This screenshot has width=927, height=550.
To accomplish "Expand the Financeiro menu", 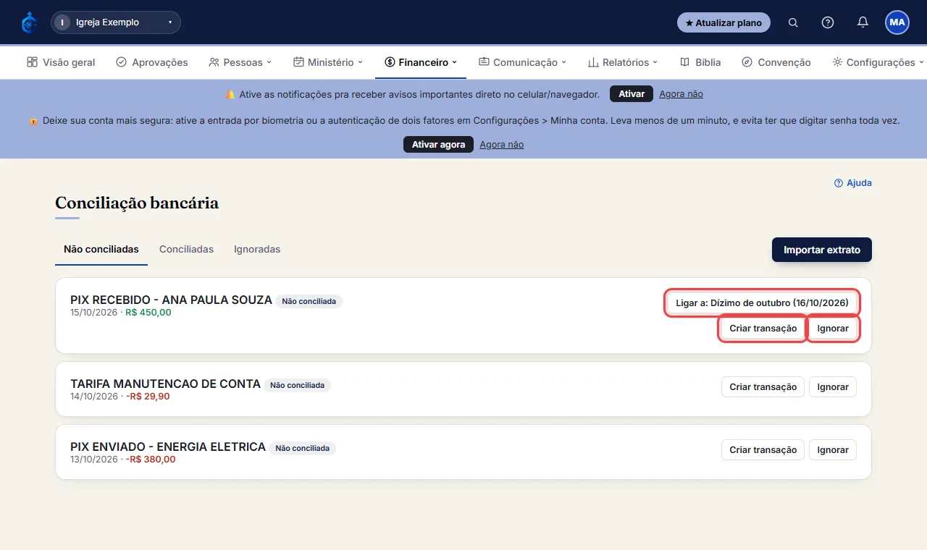I will (421, 62).
